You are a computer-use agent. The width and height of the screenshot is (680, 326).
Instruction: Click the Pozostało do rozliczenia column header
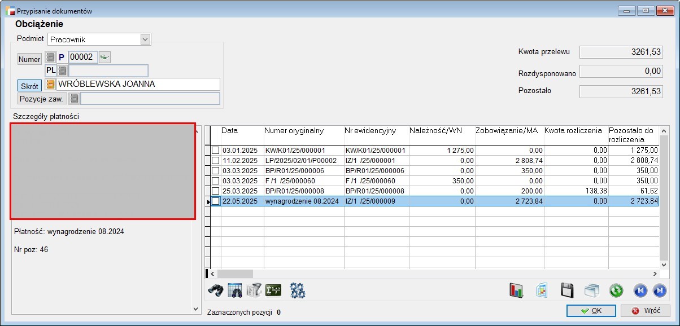[x=633, y=135]
